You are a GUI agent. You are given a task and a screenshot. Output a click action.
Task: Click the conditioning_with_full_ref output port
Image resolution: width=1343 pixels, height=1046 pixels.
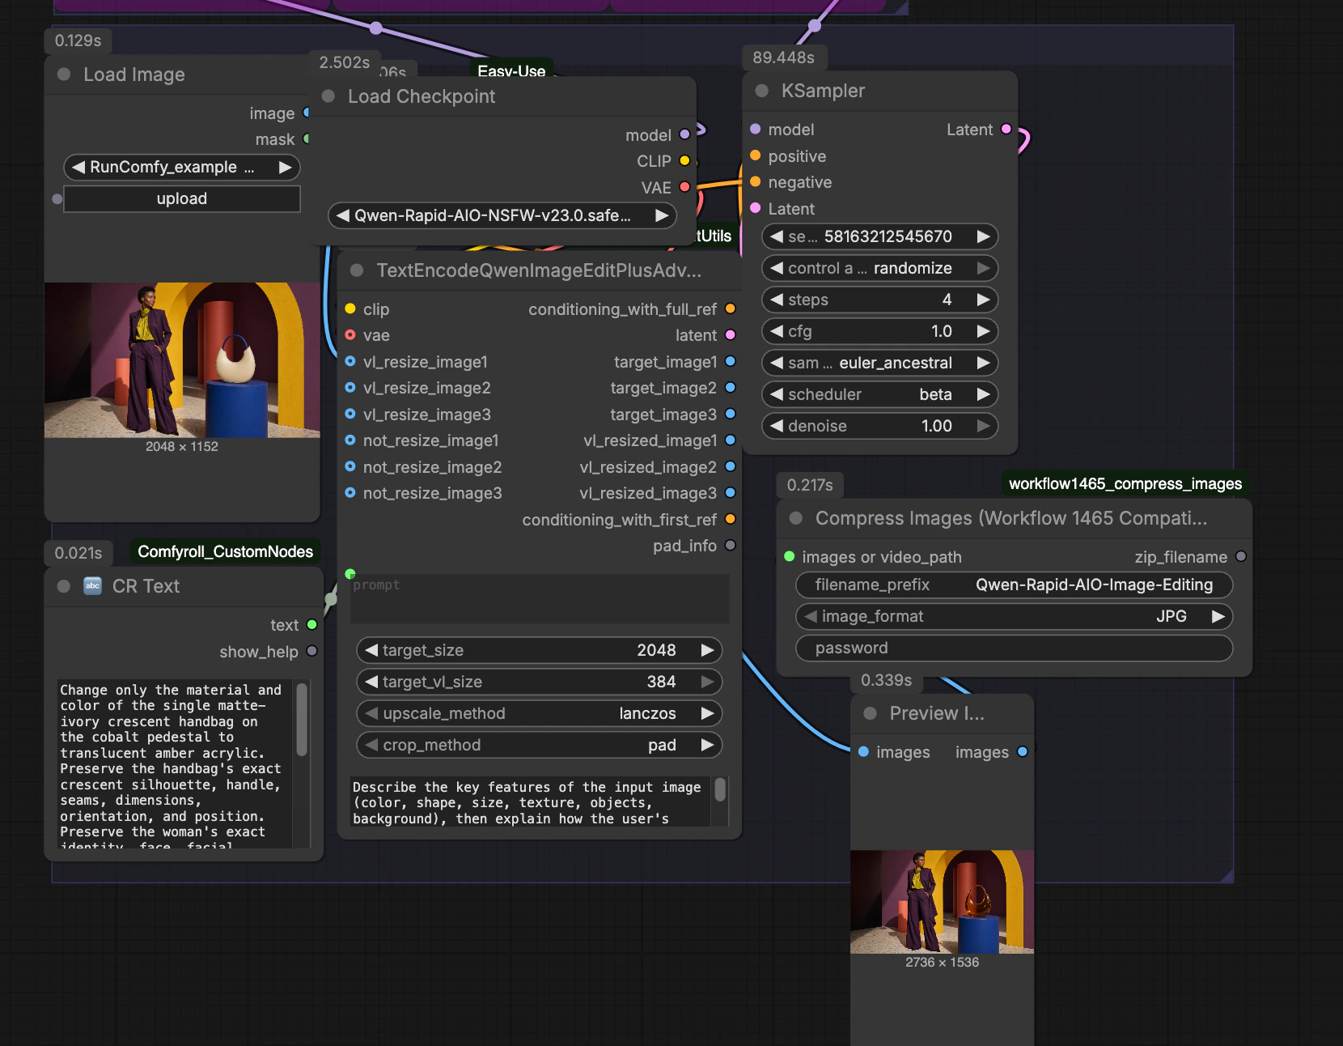(x=731, y=308)
